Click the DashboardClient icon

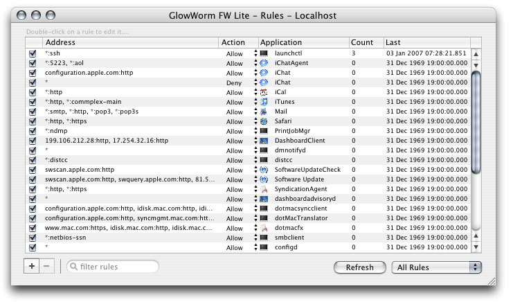[264, 141]
